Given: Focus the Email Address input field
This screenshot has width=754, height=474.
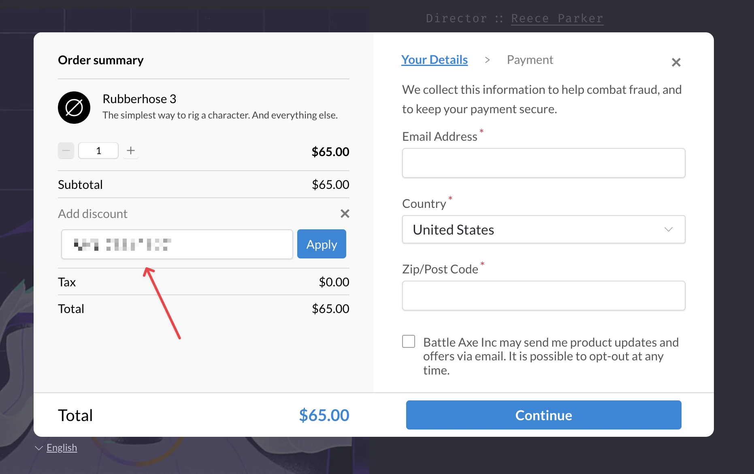Looking at the screenshot, I should [543, 163].
